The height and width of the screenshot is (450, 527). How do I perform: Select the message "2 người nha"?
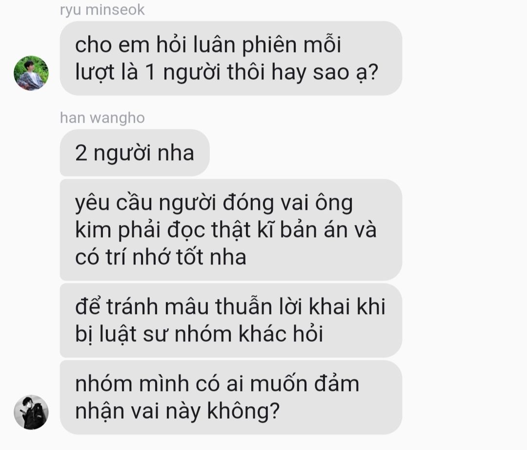pos(135,153)
